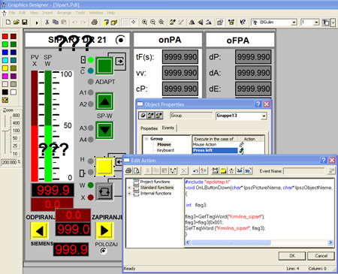Pick the red color swatch

5,36
